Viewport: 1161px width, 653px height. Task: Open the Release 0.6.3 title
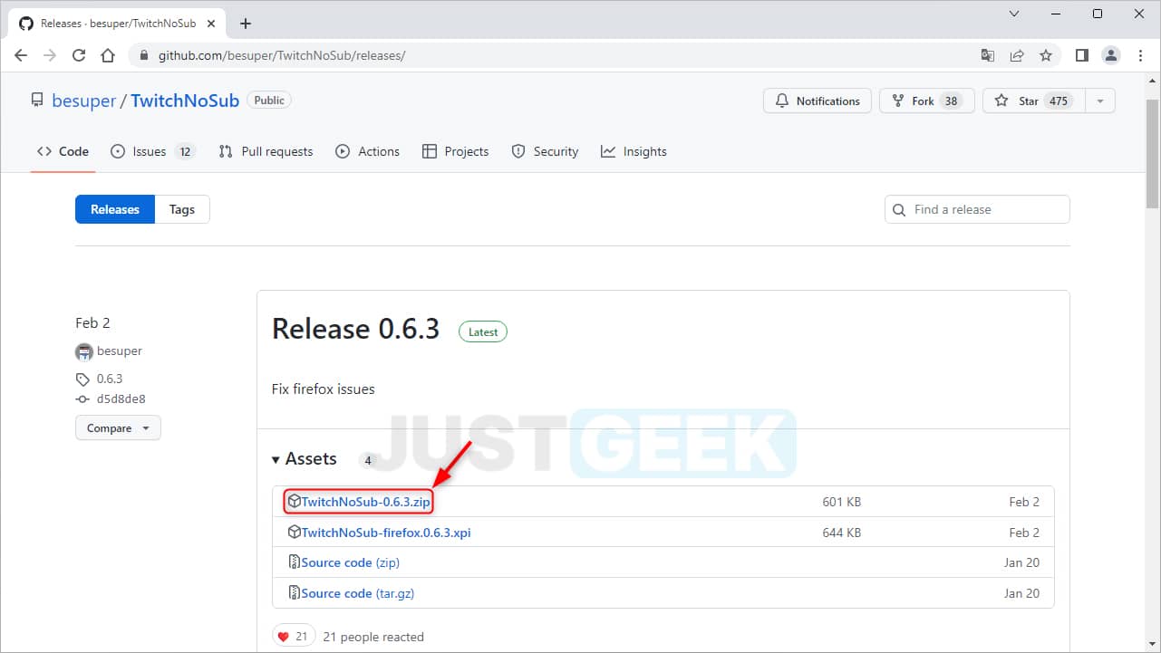tap(355, 329)
